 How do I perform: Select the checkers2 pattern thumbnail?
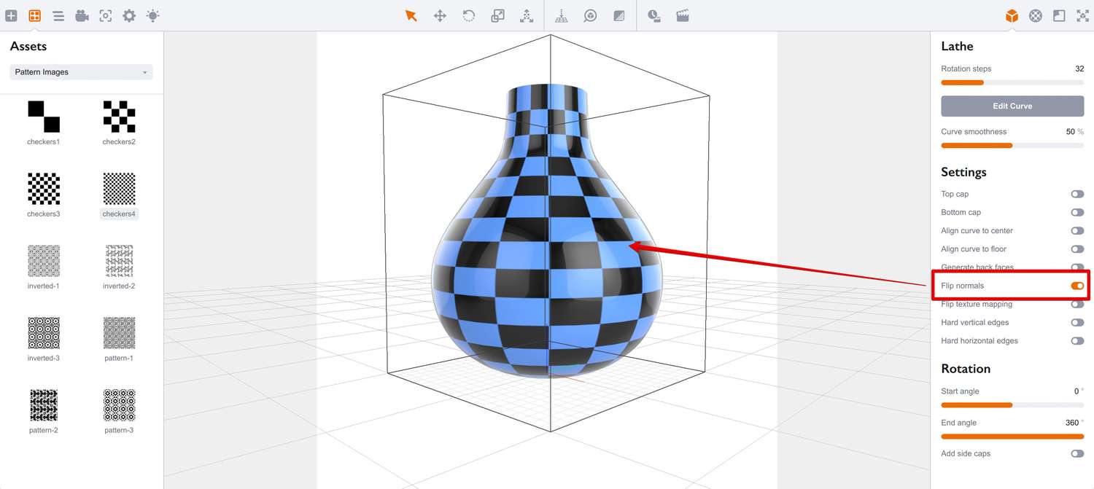pyautogui.click(x=119, y=117)
